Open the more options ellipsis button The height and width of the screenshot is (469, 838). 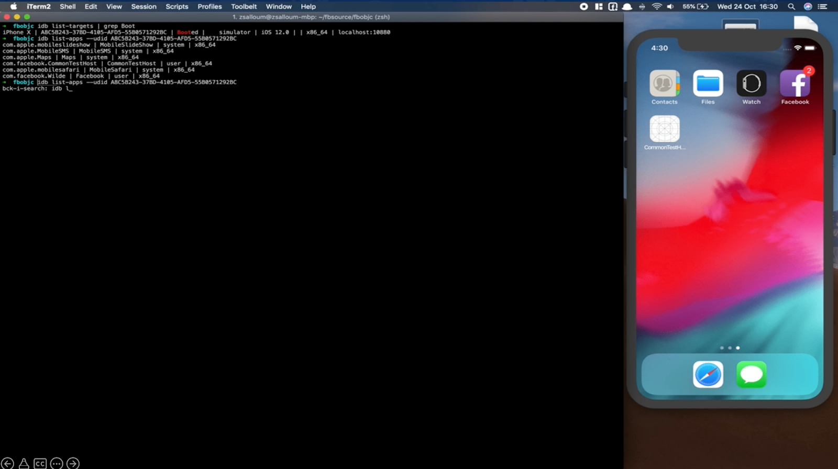click(x=57, y=464)
